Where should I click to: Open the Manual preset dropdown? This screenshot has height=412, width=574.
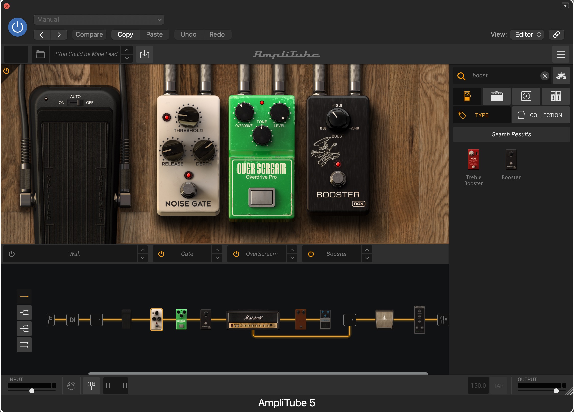click(99, 20)
